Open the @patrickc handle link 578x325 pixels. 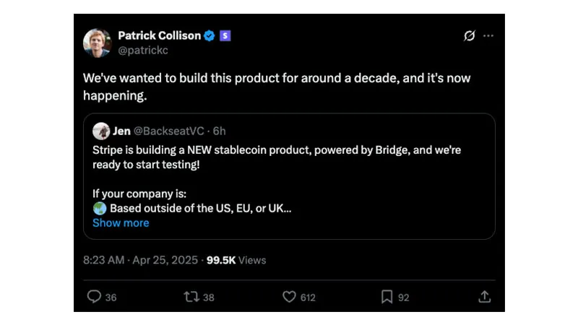143,50
